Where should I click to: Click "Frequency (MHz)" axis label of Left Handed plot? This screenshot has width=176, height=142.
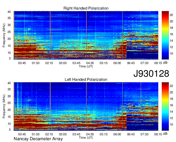click(4, 106)
